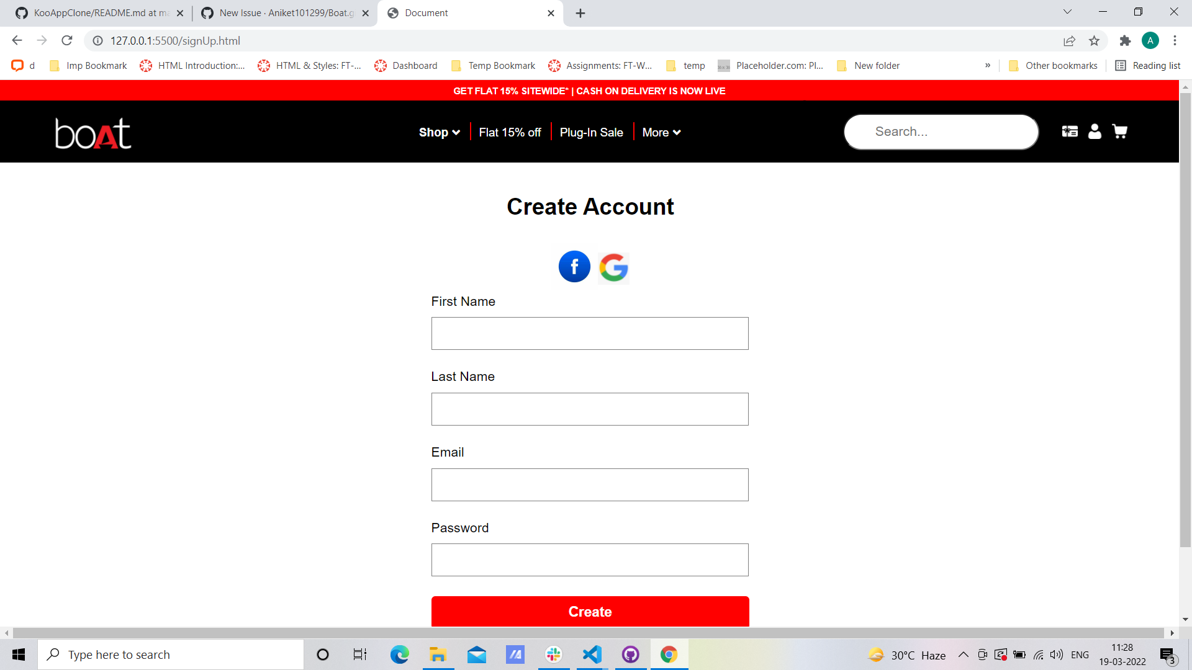Sign up with the Facebook icon

[574, 267]
